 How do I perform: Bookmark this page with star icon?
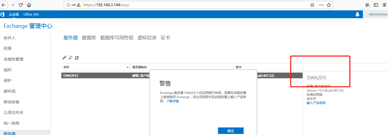click(329, 5)
